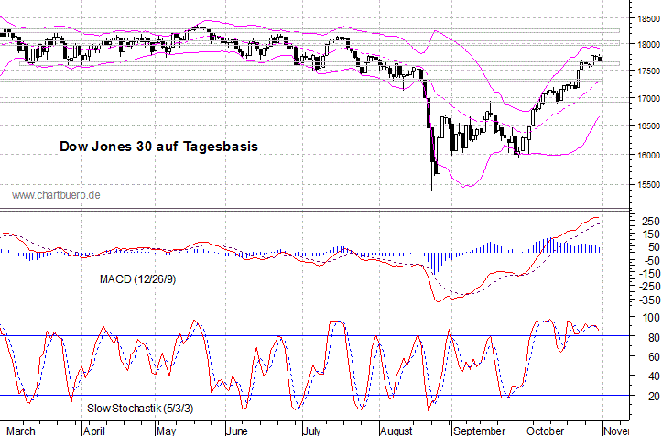The image size is (662, 436).
Task: Click the 'SlowStochastik (5/3/3)' indicator label
Action: [140, 409]
